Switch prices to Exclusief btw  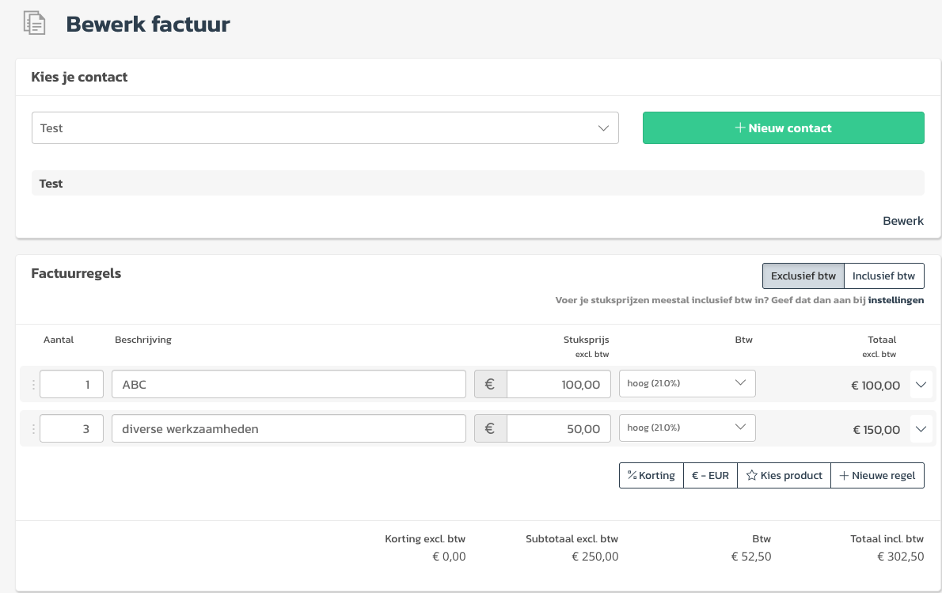click(x=803, y=276)
